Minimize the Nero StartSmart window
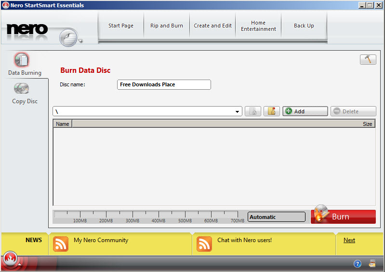Viewport: 385px width, 272px height. [362, 5]
